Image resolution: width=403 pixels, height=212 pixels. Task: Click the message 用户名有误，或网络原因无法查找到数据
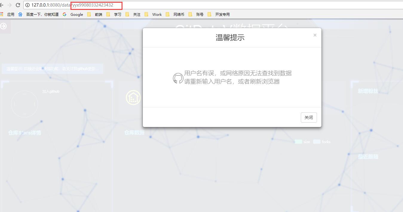click(238, 73)
